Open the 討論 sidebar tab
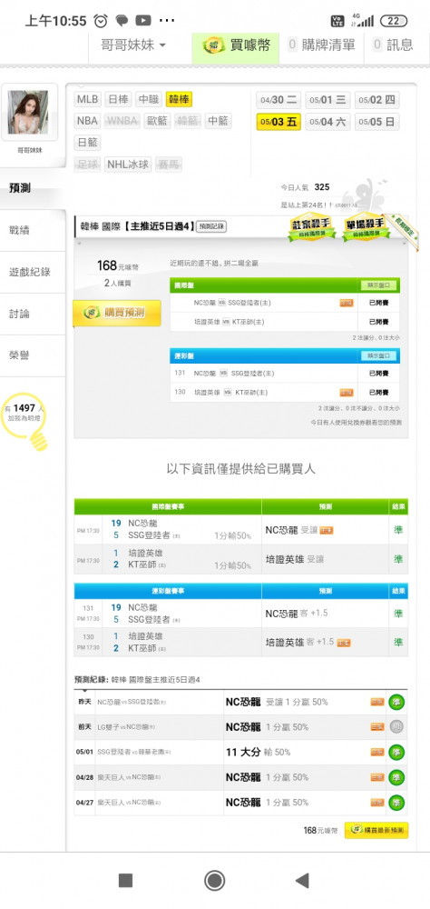Screen dimensions: 430x909 (33, 314)
